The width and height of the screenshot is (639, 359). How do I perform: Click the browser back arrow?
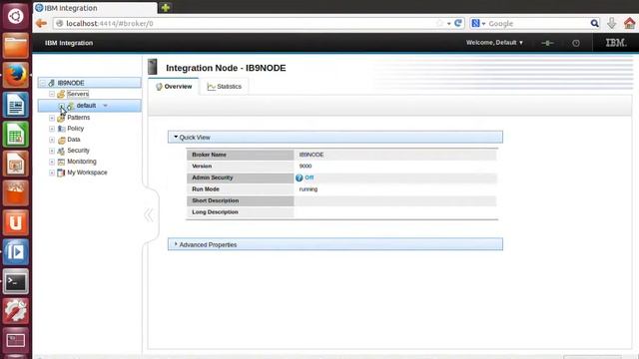[x=41, y=23]
